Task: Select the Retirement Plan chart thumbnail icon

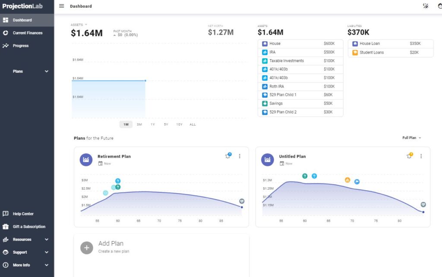Action: pyautogui.click(x=86, y=159)
